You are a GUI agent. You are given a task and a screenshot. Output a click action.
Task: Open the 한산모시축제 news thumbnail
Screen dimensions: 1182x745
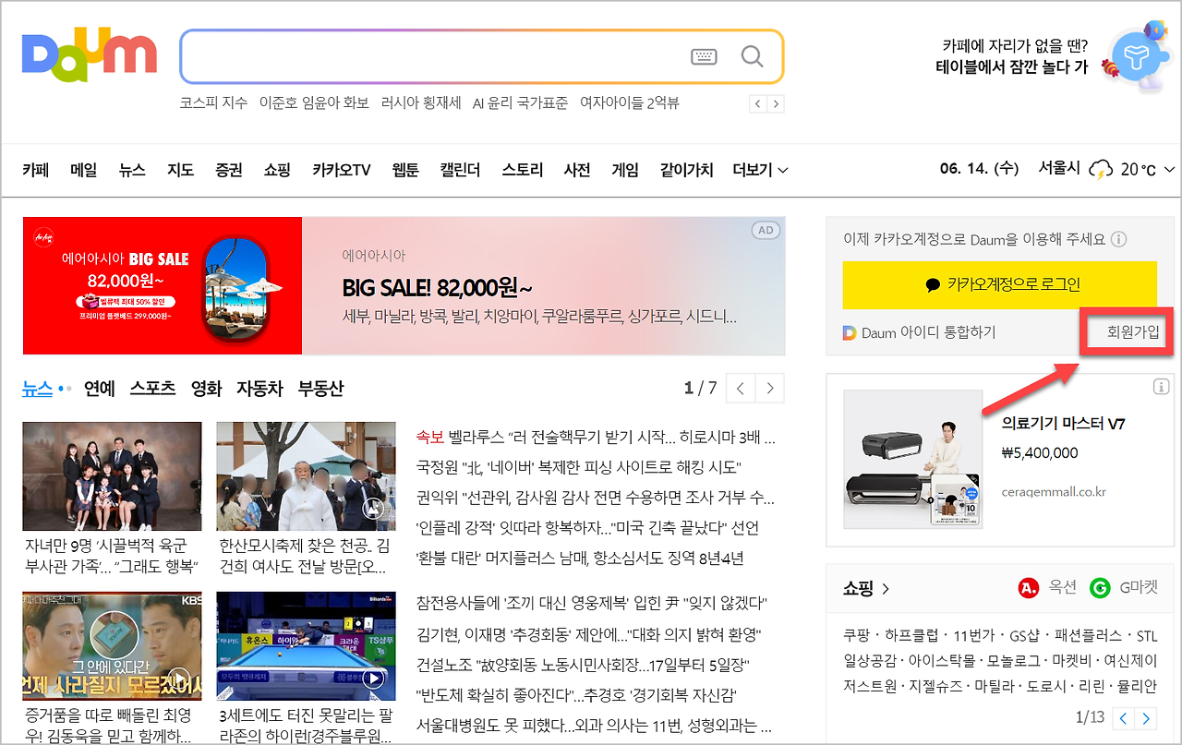pos(306,476)
